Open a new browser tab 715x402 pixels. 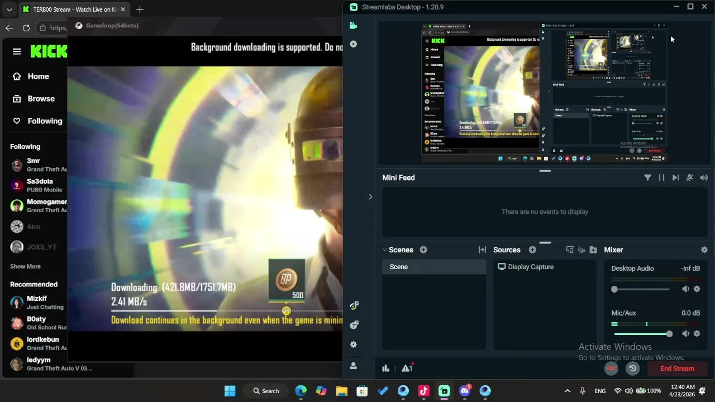[x=140, y=9]
